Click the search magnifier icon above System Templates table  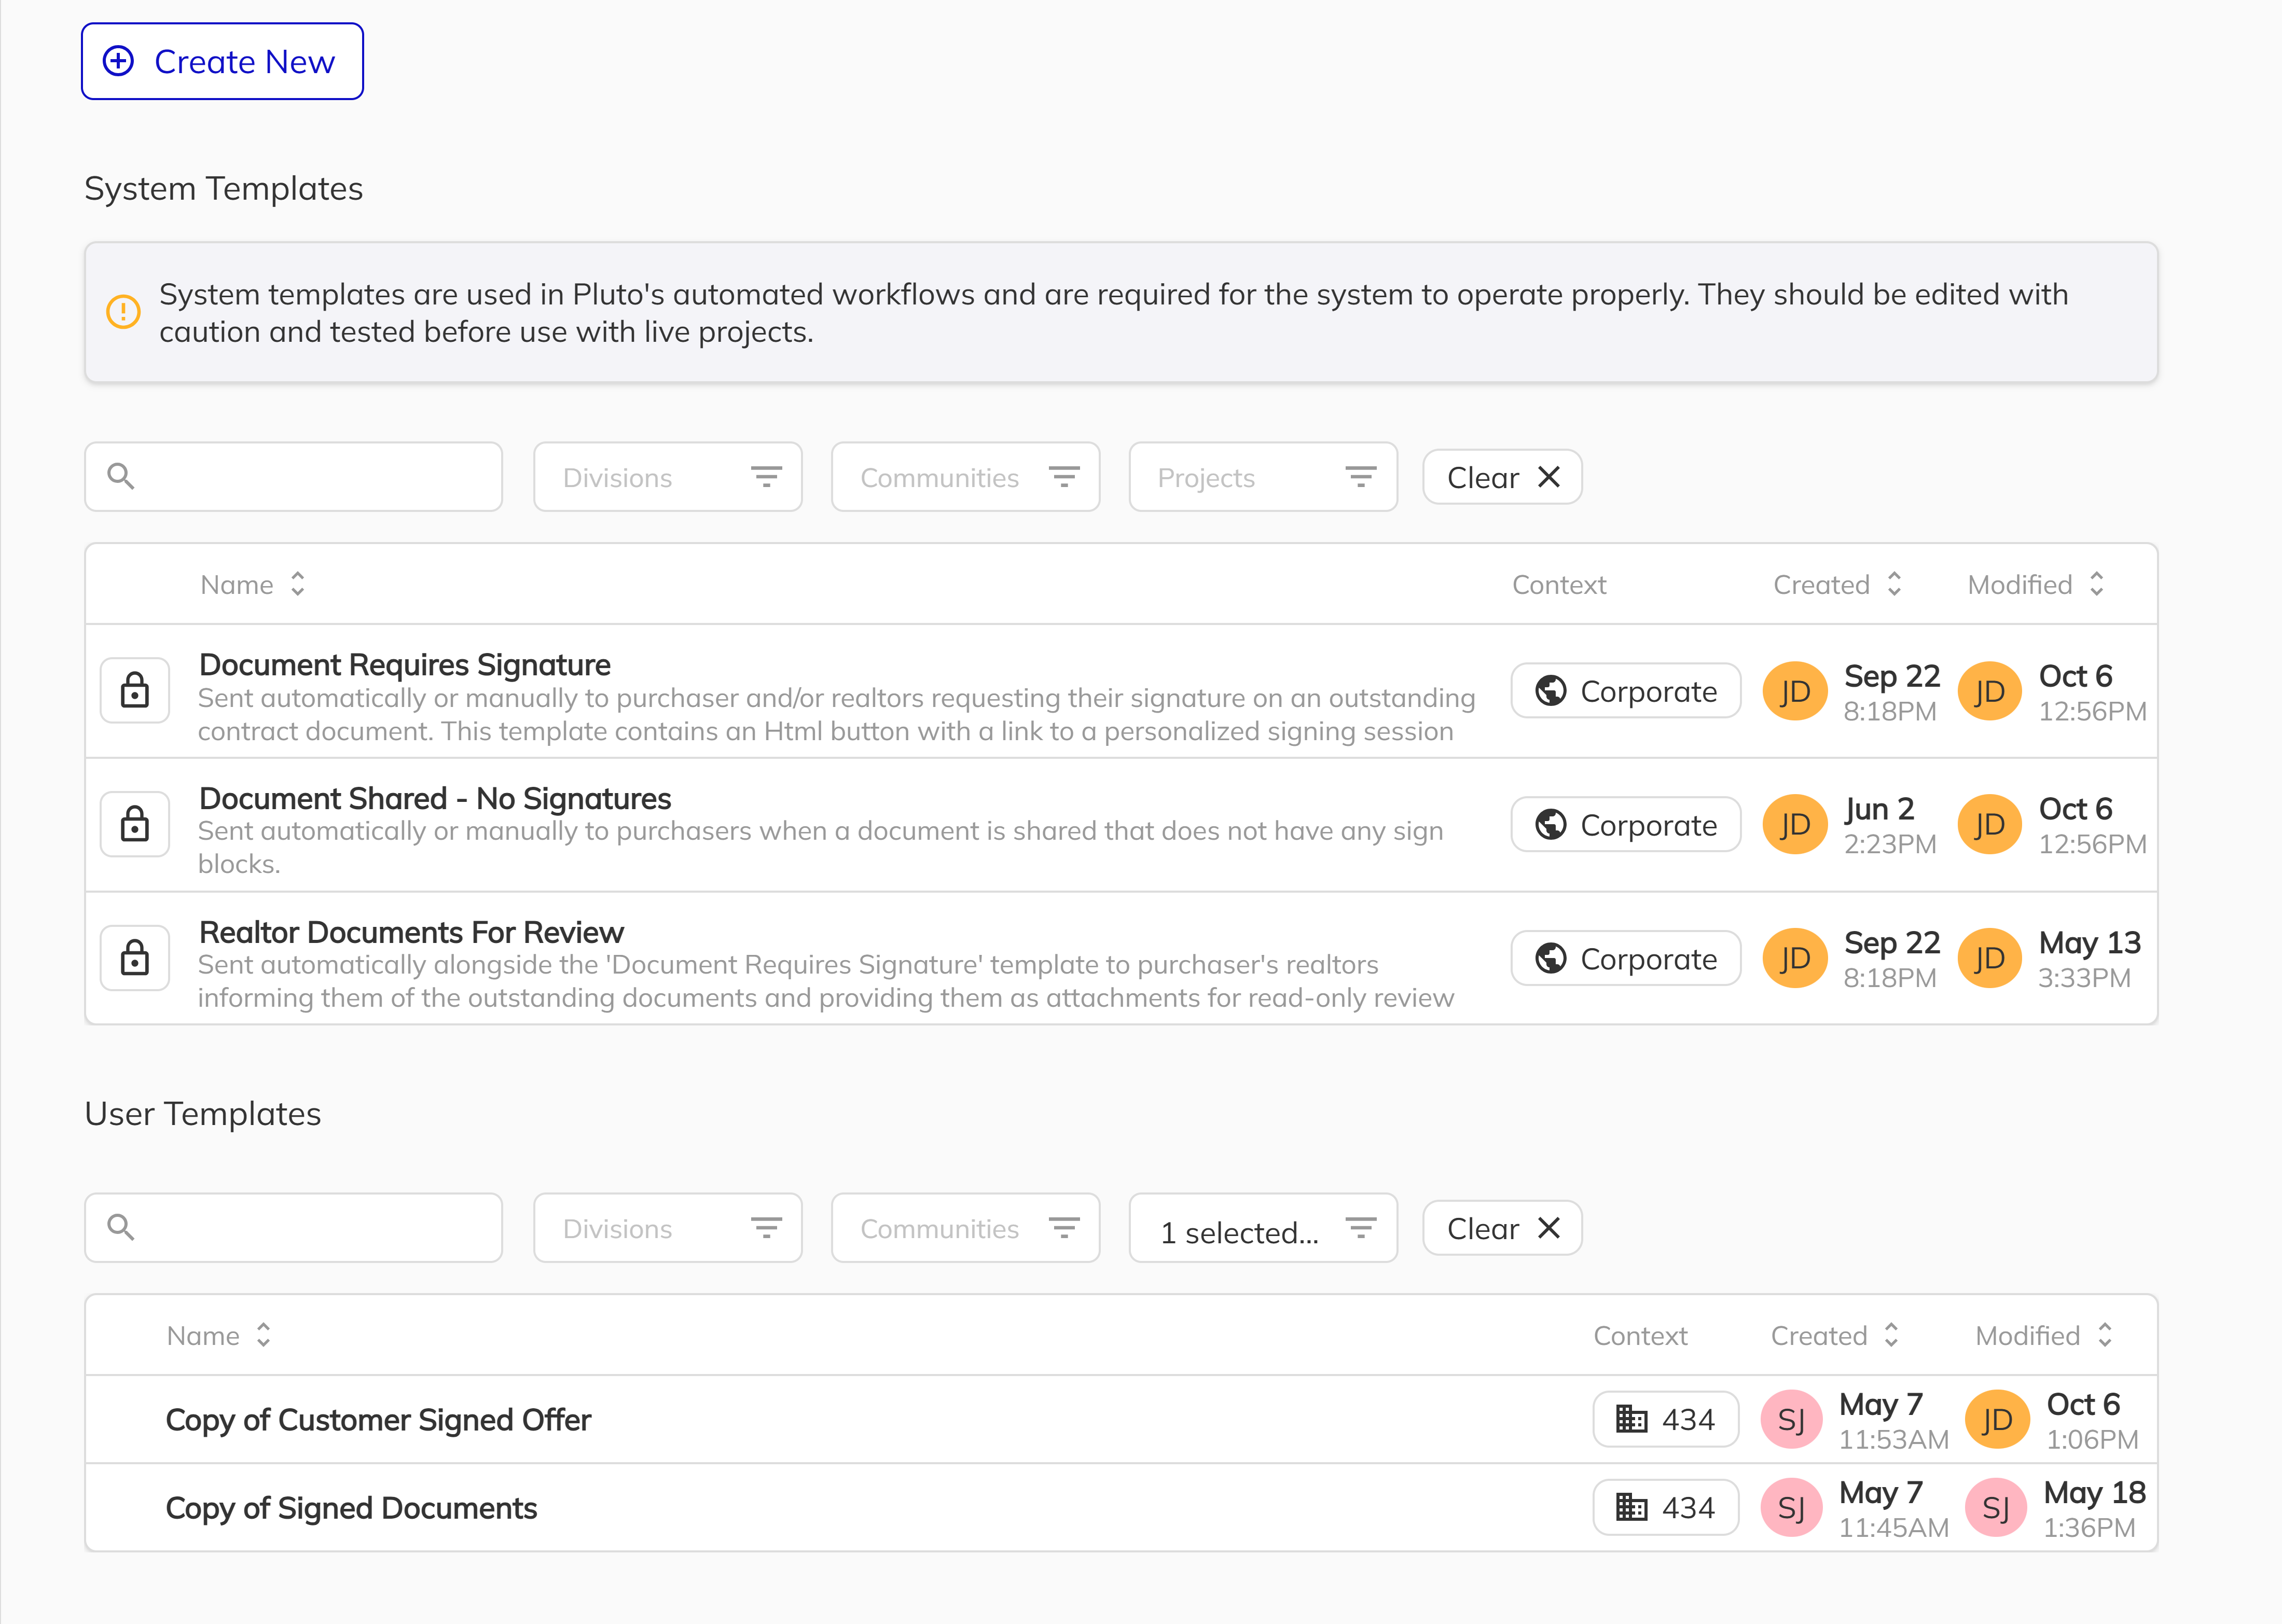[x=121, y=476]
